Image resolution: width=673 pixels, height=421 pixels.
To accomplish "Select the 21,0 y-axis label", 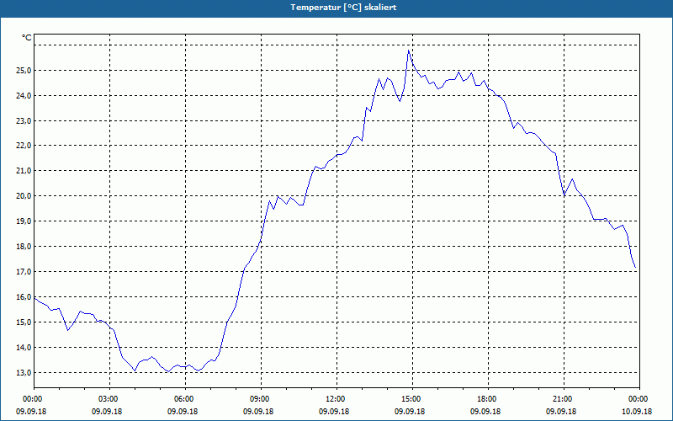I will [x=24, y=171].
